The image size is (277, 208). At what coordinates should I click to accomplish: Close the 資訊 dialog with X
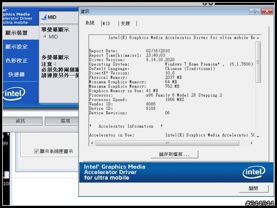click(x=267, y=11)
